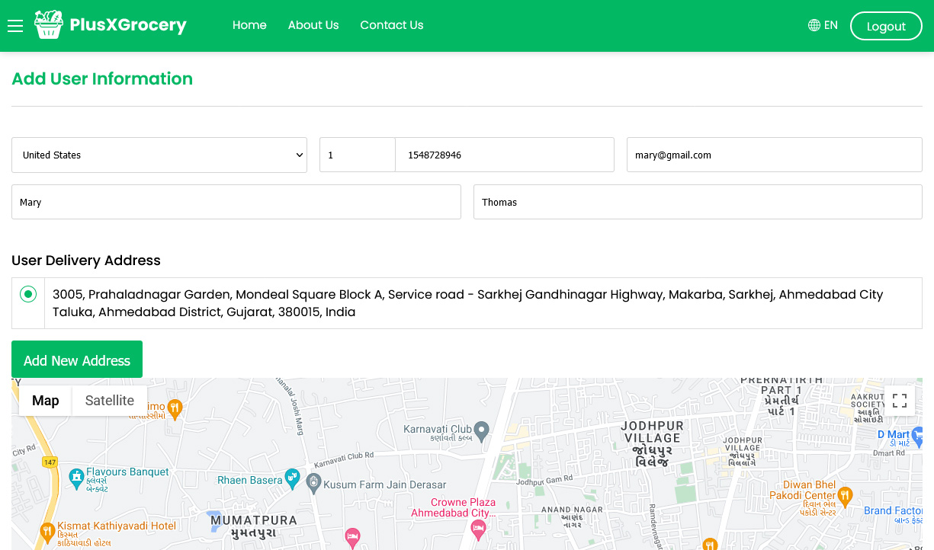This screenshot has height=550, width=934.
Task: Click Diwan Bhel Pakodi Center marker
Action: [844, 491]
